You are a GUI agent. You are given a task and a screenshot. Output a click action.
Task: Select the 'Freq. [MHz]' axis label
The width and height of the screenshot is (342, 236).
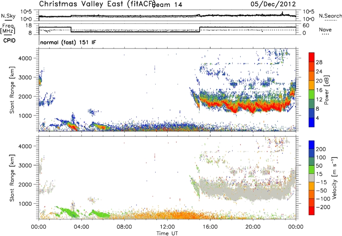click(8, 29)
